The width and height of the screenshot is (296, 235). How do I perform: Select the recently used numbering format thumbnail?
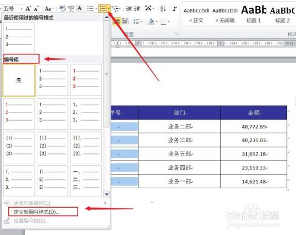19,37
